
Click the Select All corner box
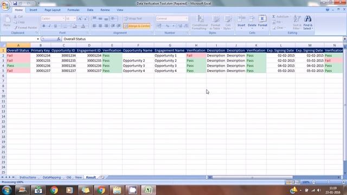[3, 45]
